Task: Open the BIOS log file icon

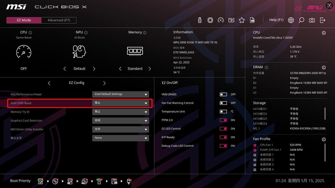Action: pyautogui.click(x=252, y=20)
